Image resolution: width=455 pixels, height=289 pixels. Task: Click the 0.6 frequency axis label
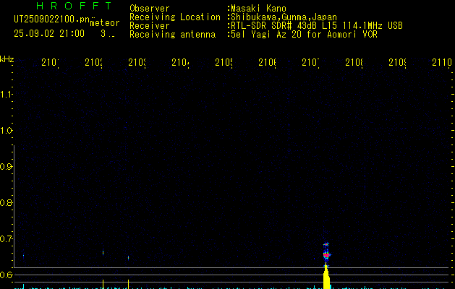[5, 275]
